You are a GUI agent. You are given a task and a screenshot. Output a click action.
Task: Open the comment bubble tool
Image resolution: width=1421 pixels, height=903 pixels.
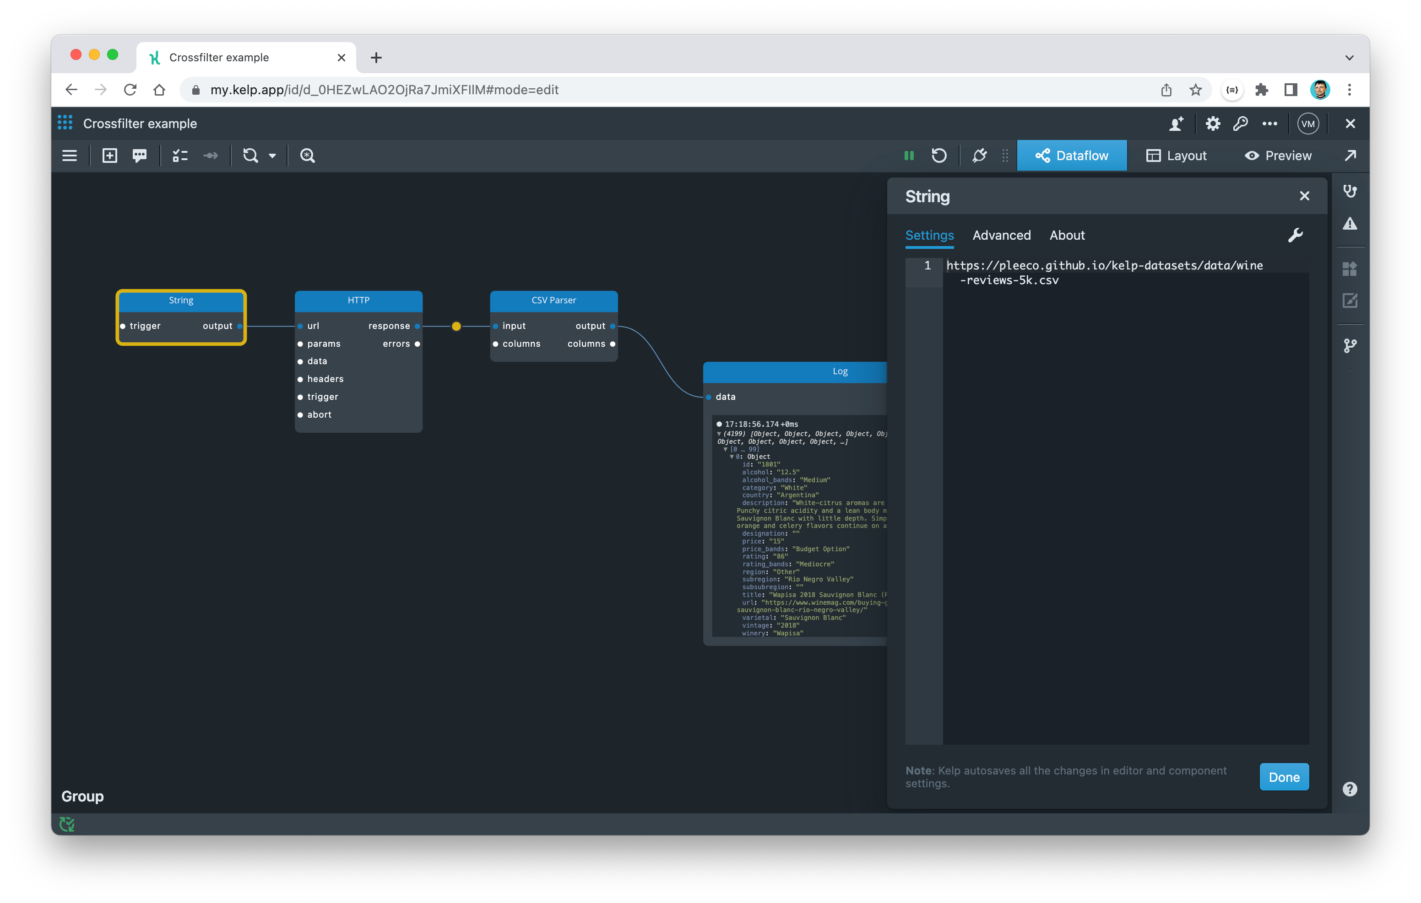point(139,156)
